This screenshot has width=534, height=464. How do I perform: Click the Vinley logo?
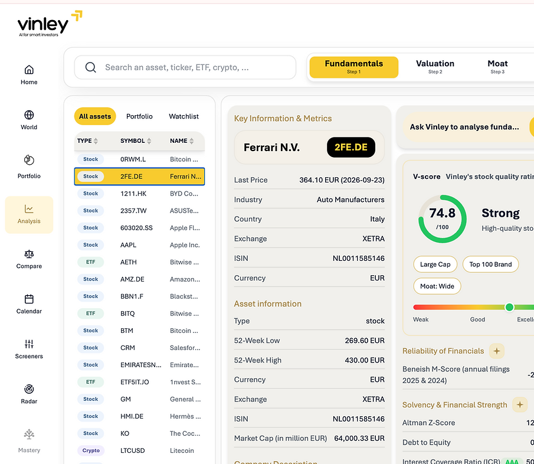click(50, 24)
